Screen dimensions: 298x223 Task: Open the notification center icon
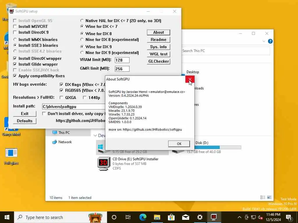[289, 217]
